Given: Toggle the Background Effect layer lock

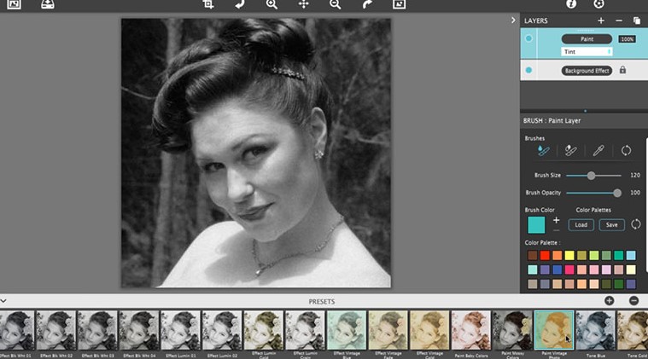Looking at the screenshot, I should coord(622,70).
